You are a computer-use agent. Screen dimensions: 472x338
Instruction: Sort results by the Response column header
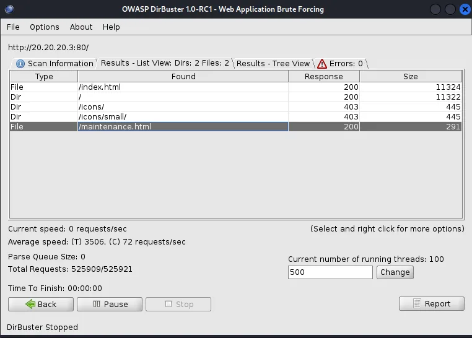[x=324, y=76]
